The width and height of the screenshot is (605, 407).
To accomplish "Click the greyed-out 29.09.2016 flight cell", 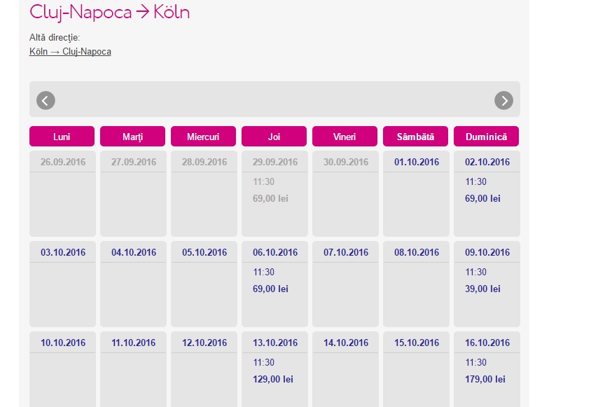I will click(x=274, y=193).
